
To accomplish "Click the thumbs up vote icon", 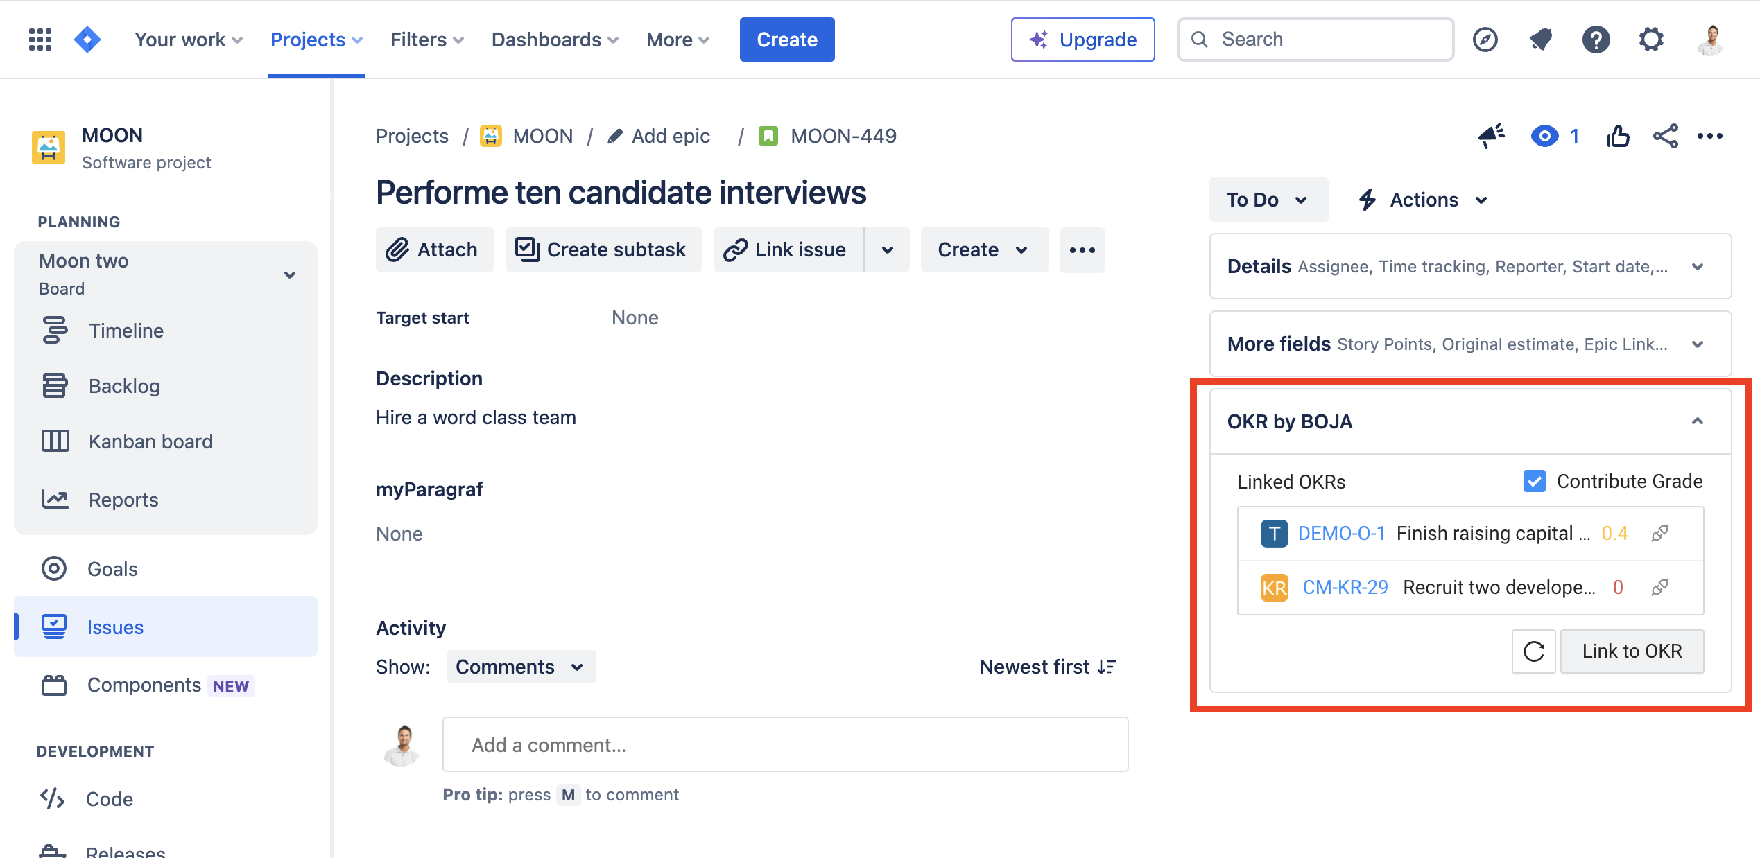I will pyautogui.click(x=1618, y=136).
